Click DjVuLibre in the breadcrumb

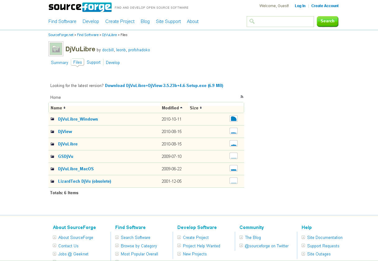pos(110,35)
